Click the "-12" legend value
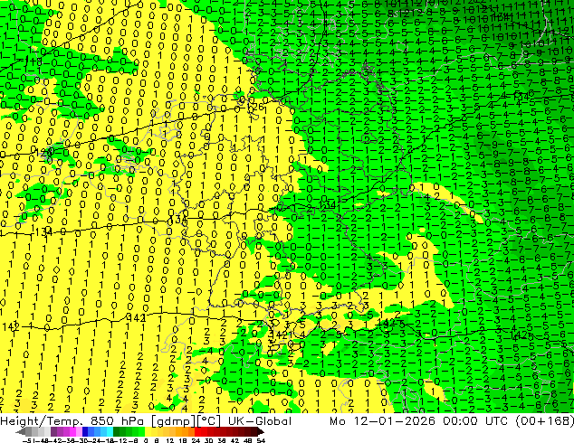Viewport: 574px width, 443px height. pos(121,440)
